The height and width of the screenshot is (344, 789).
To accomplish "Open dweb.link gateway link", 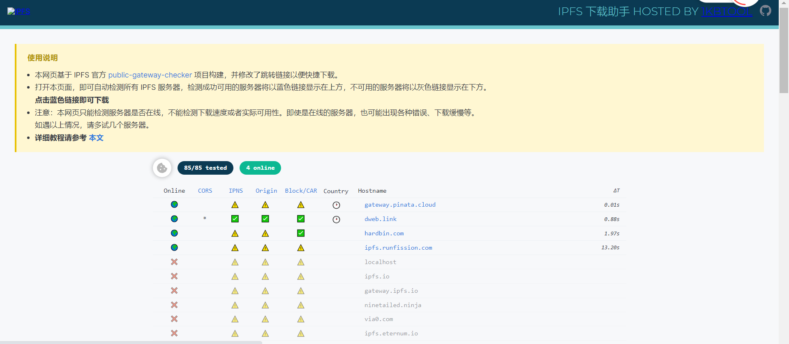I will point(381,219).
